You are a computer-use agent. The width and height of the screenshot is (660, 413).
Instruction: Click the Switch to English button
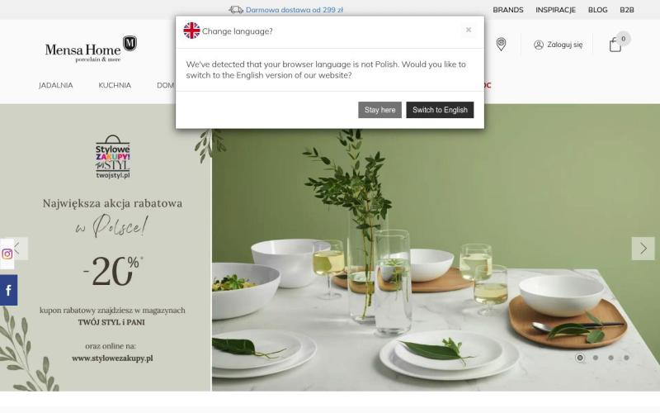(440, 110)
